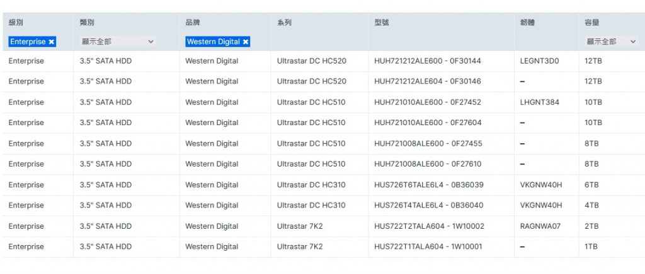Select model HUH721212ALE600 - 0F30144
Viewport: 645px width, 274px height.
(x=428, y=61)
